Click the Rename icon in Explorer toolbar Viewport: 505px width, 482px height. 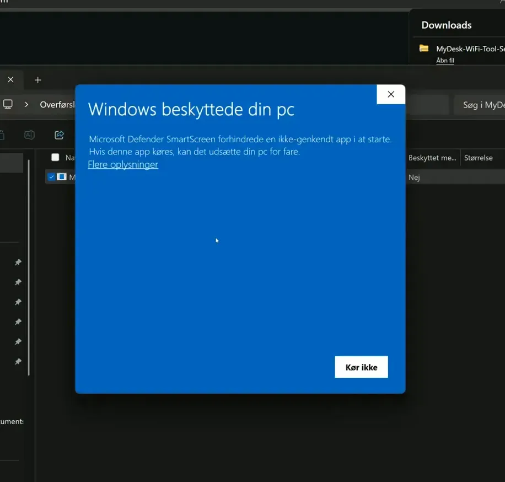pos(29,135)
